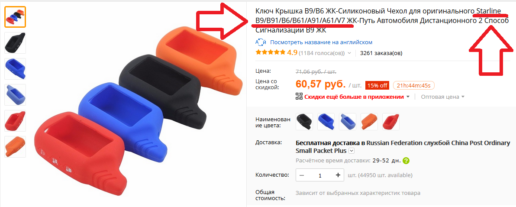Pick the red case color option

pos(390,121)
